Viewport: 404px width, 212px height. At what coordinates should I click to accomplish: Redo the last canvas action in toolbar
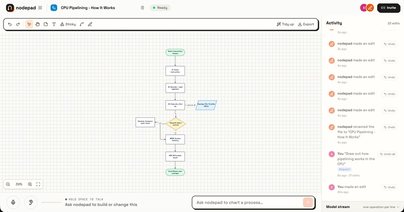pyautogui.click(x=18, y=24)
